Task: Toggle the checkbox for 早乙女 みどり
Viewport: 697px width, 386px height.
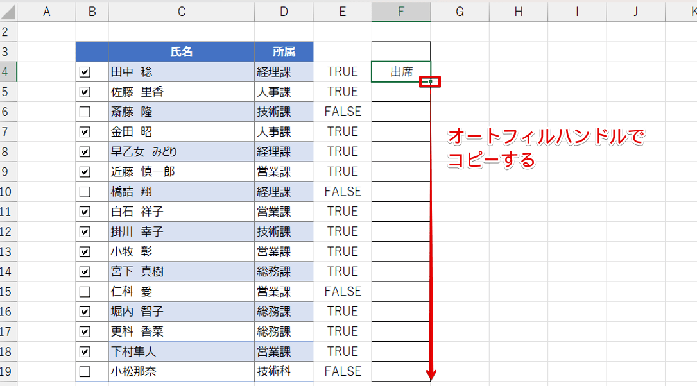Action: point(85,152)
